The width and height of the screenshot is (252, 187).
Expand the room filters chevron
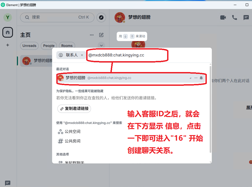point(101,46)
